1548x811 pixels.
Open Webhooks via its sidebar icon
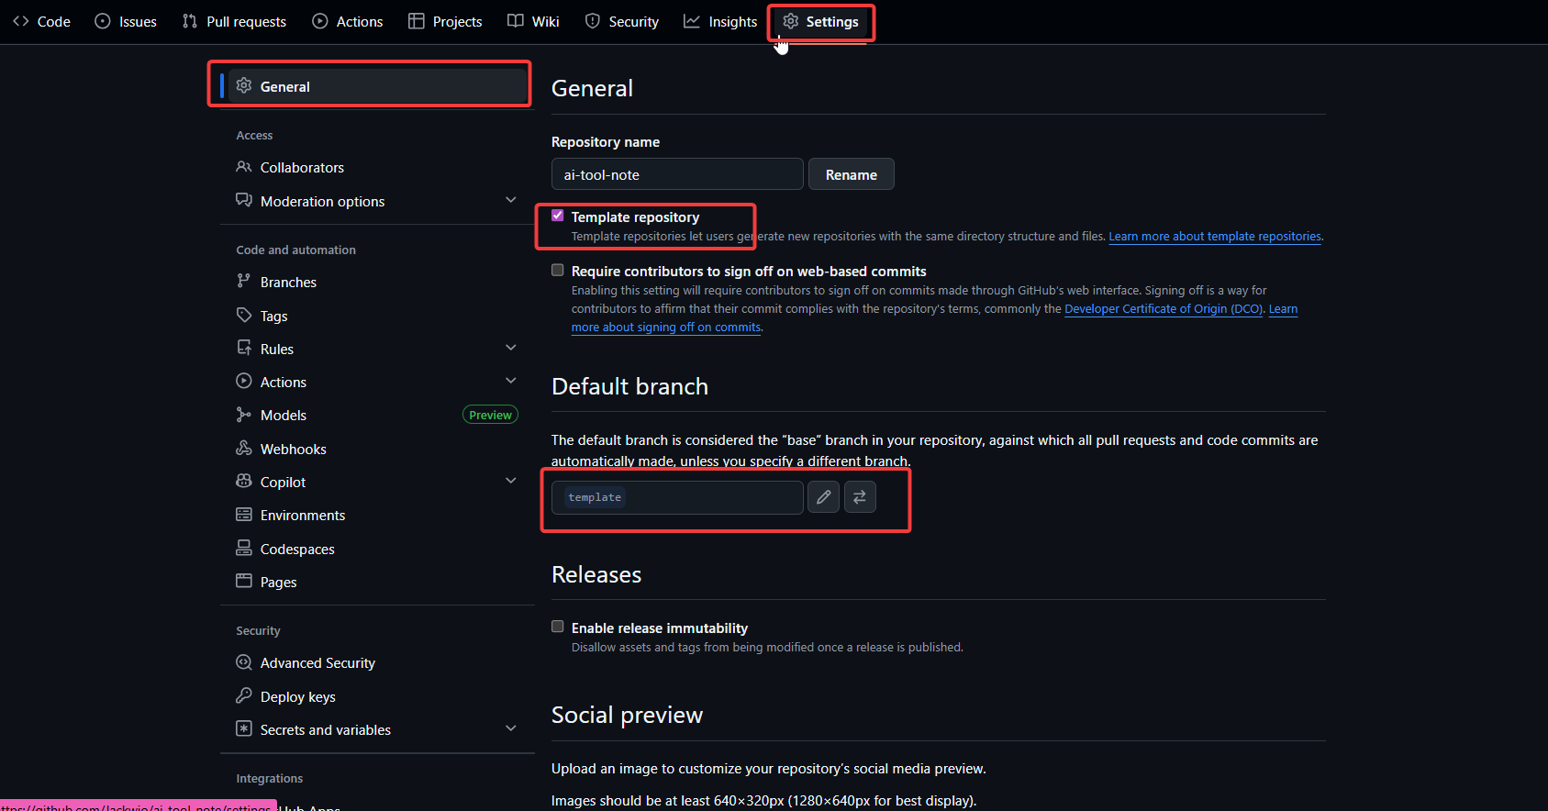tap(244, 449)
